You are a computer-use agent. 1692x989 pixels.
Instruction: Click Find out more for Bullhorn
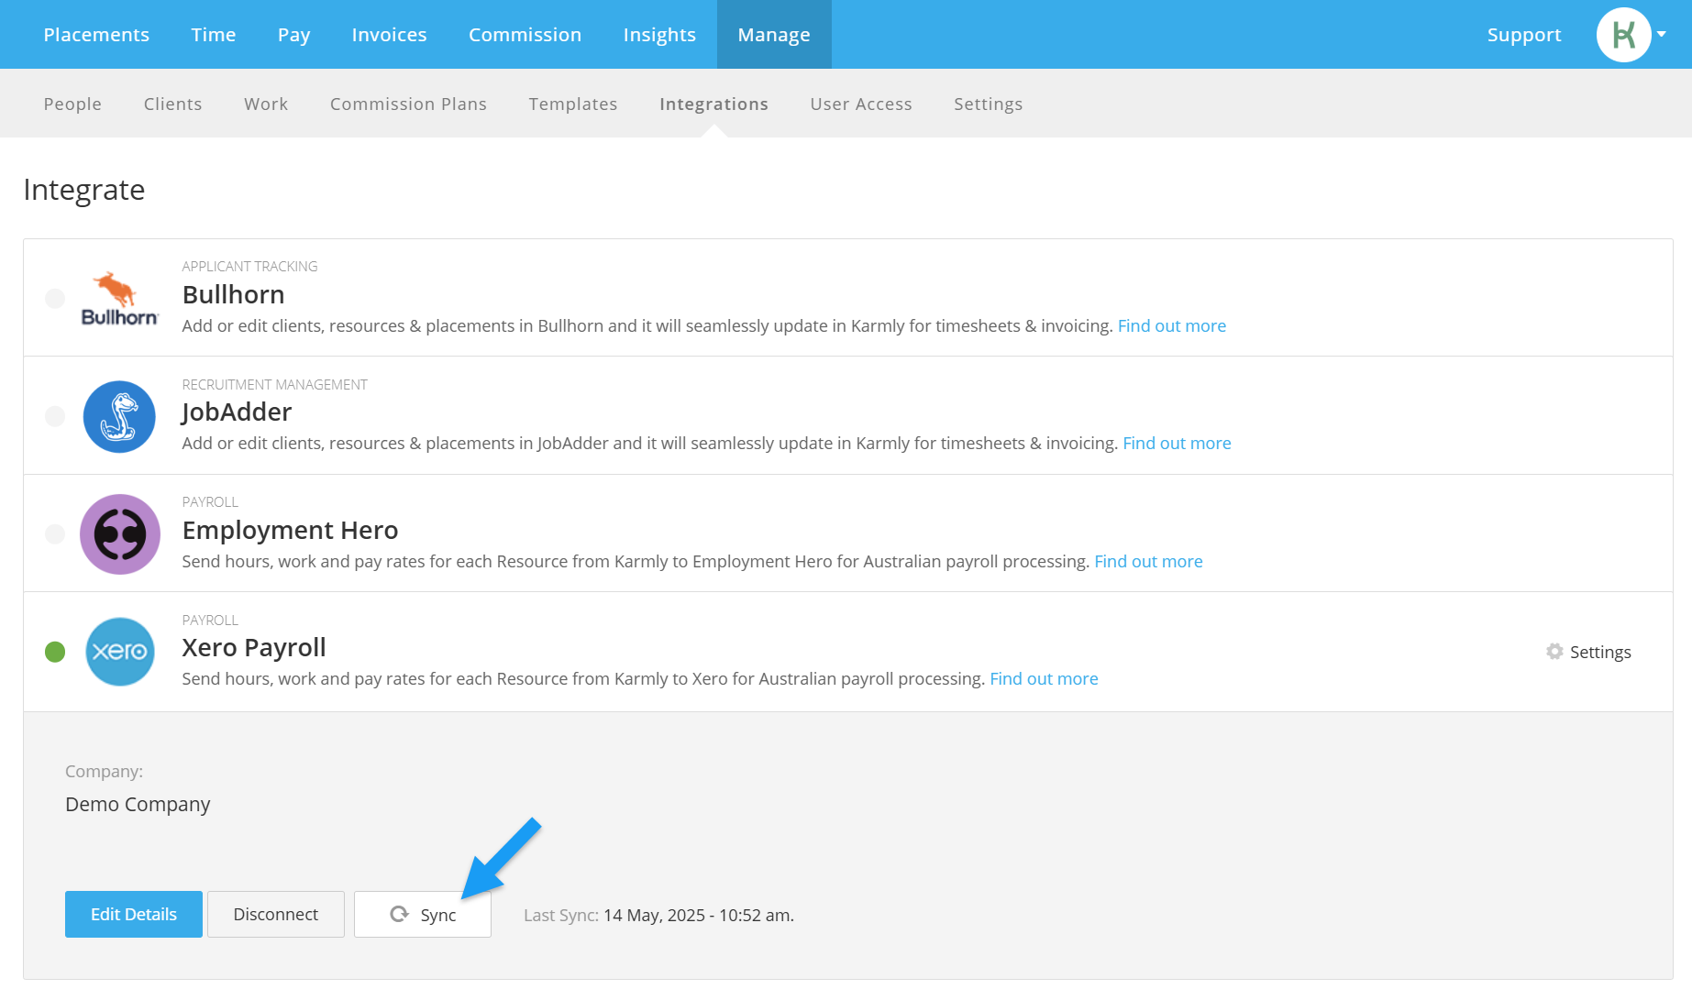(1172, 325)
